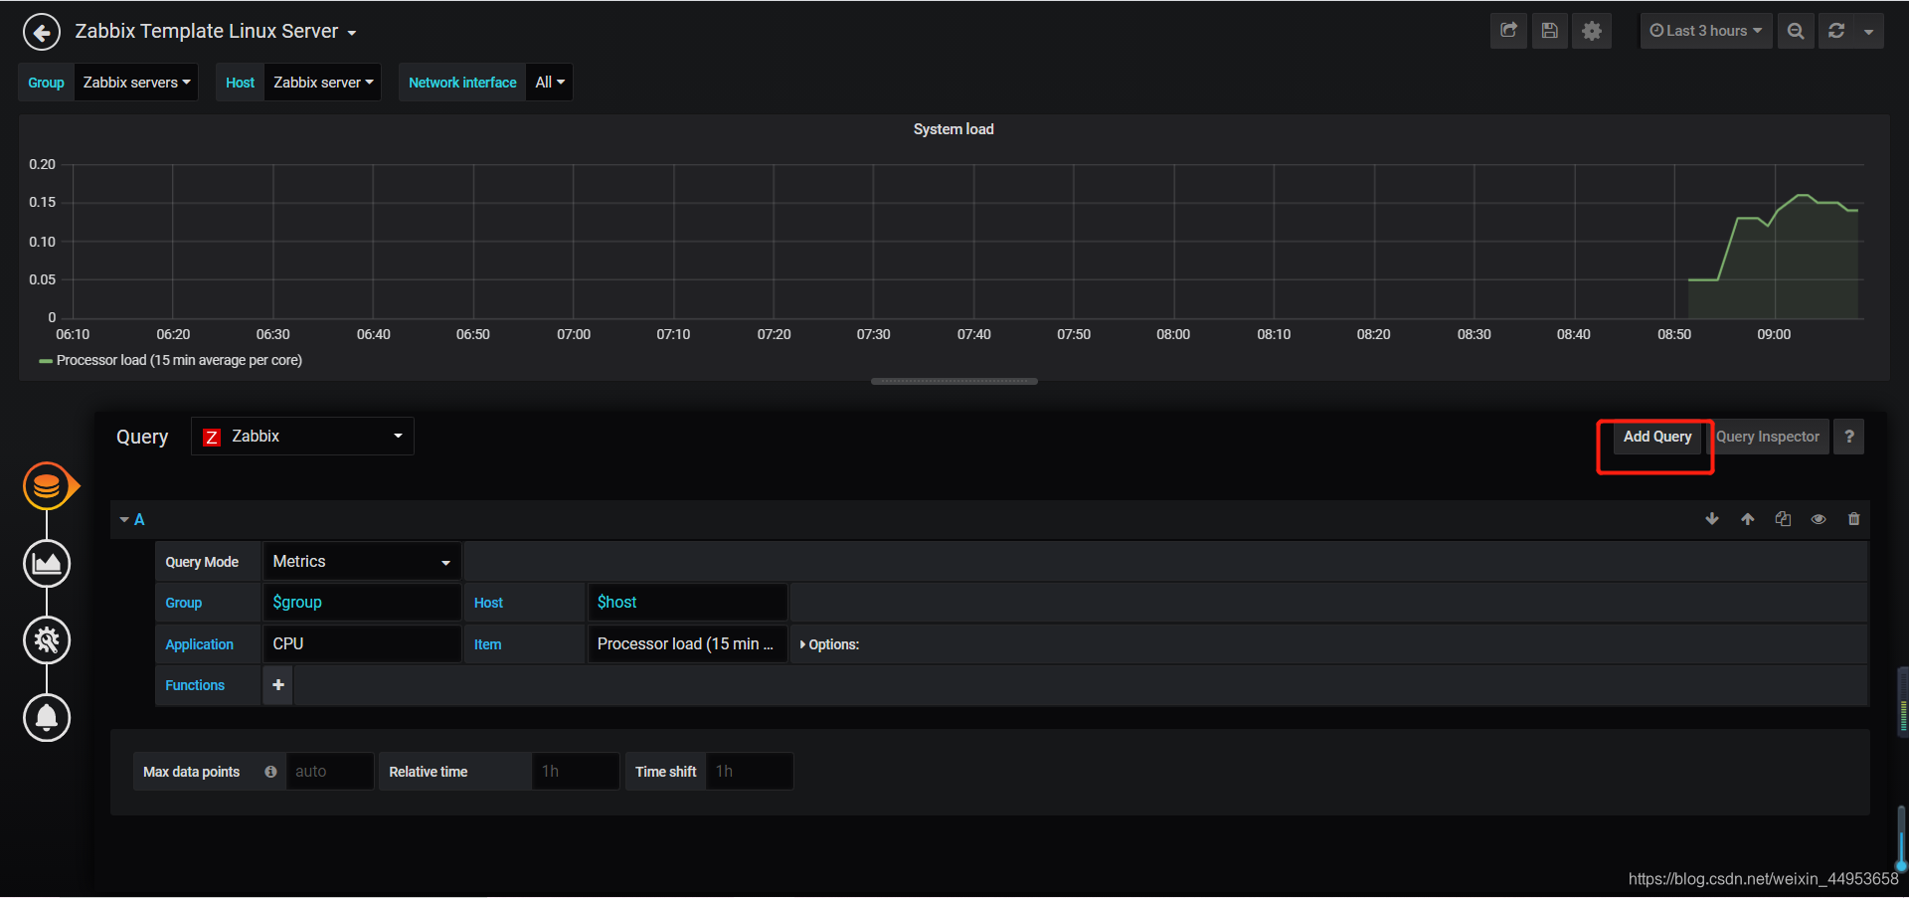
Task: Open the share dashboard icon
Action: point(1508,31)
